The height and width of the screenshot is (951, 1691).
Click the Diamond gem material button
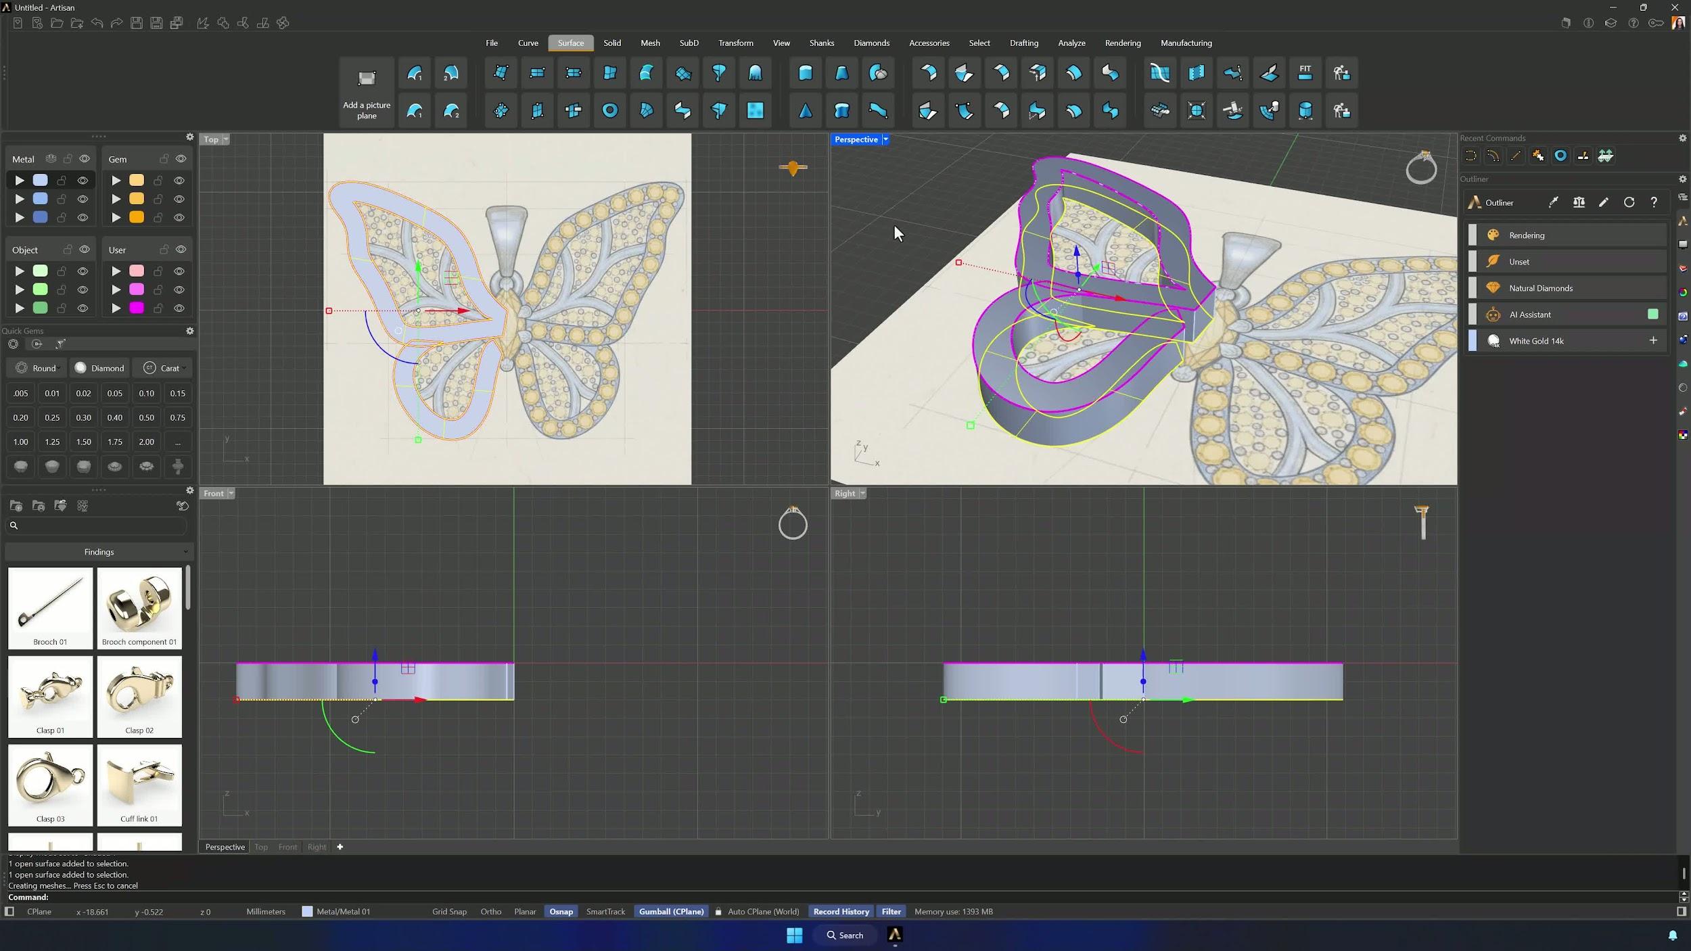pos(99,368)
